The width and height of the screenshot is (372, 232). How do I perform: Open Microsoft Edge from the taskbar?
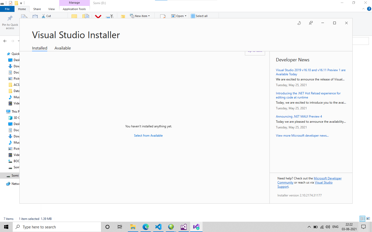145,227
